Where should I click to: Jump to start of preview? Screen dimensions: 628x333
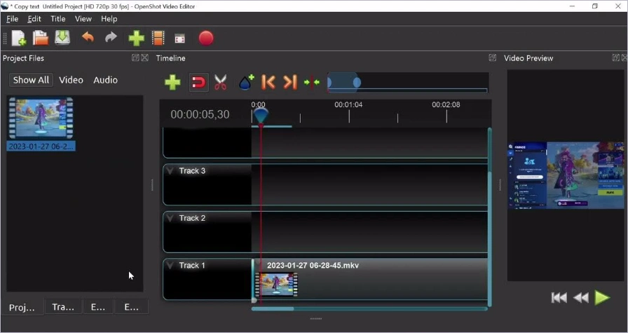coord(559,298)
